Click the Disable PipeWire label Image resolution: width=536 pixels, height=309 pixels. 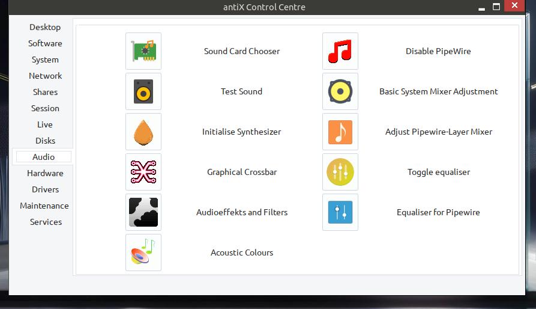[x=438, y=51]
